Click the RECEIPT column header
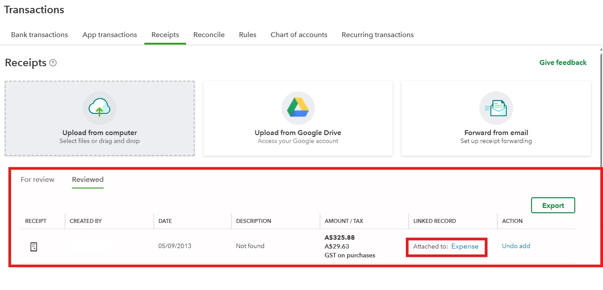The width and height of the screenshot is (603, 290). pos(36,221)
